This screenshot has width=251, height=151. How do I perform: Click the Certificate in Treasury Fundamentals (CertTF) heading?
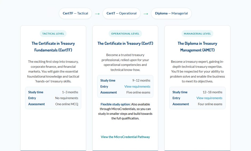tap(53, 47)
